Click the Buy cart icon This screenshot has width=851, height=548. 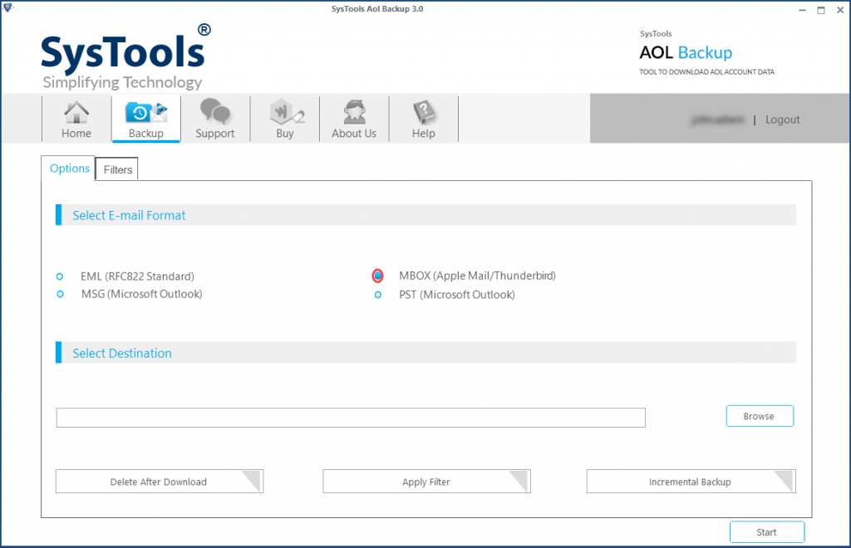coord(284,117)
